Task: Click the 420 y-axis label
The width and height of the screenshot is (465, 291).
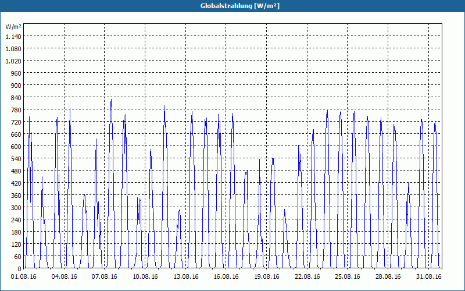Action: (x=16, y=183)
